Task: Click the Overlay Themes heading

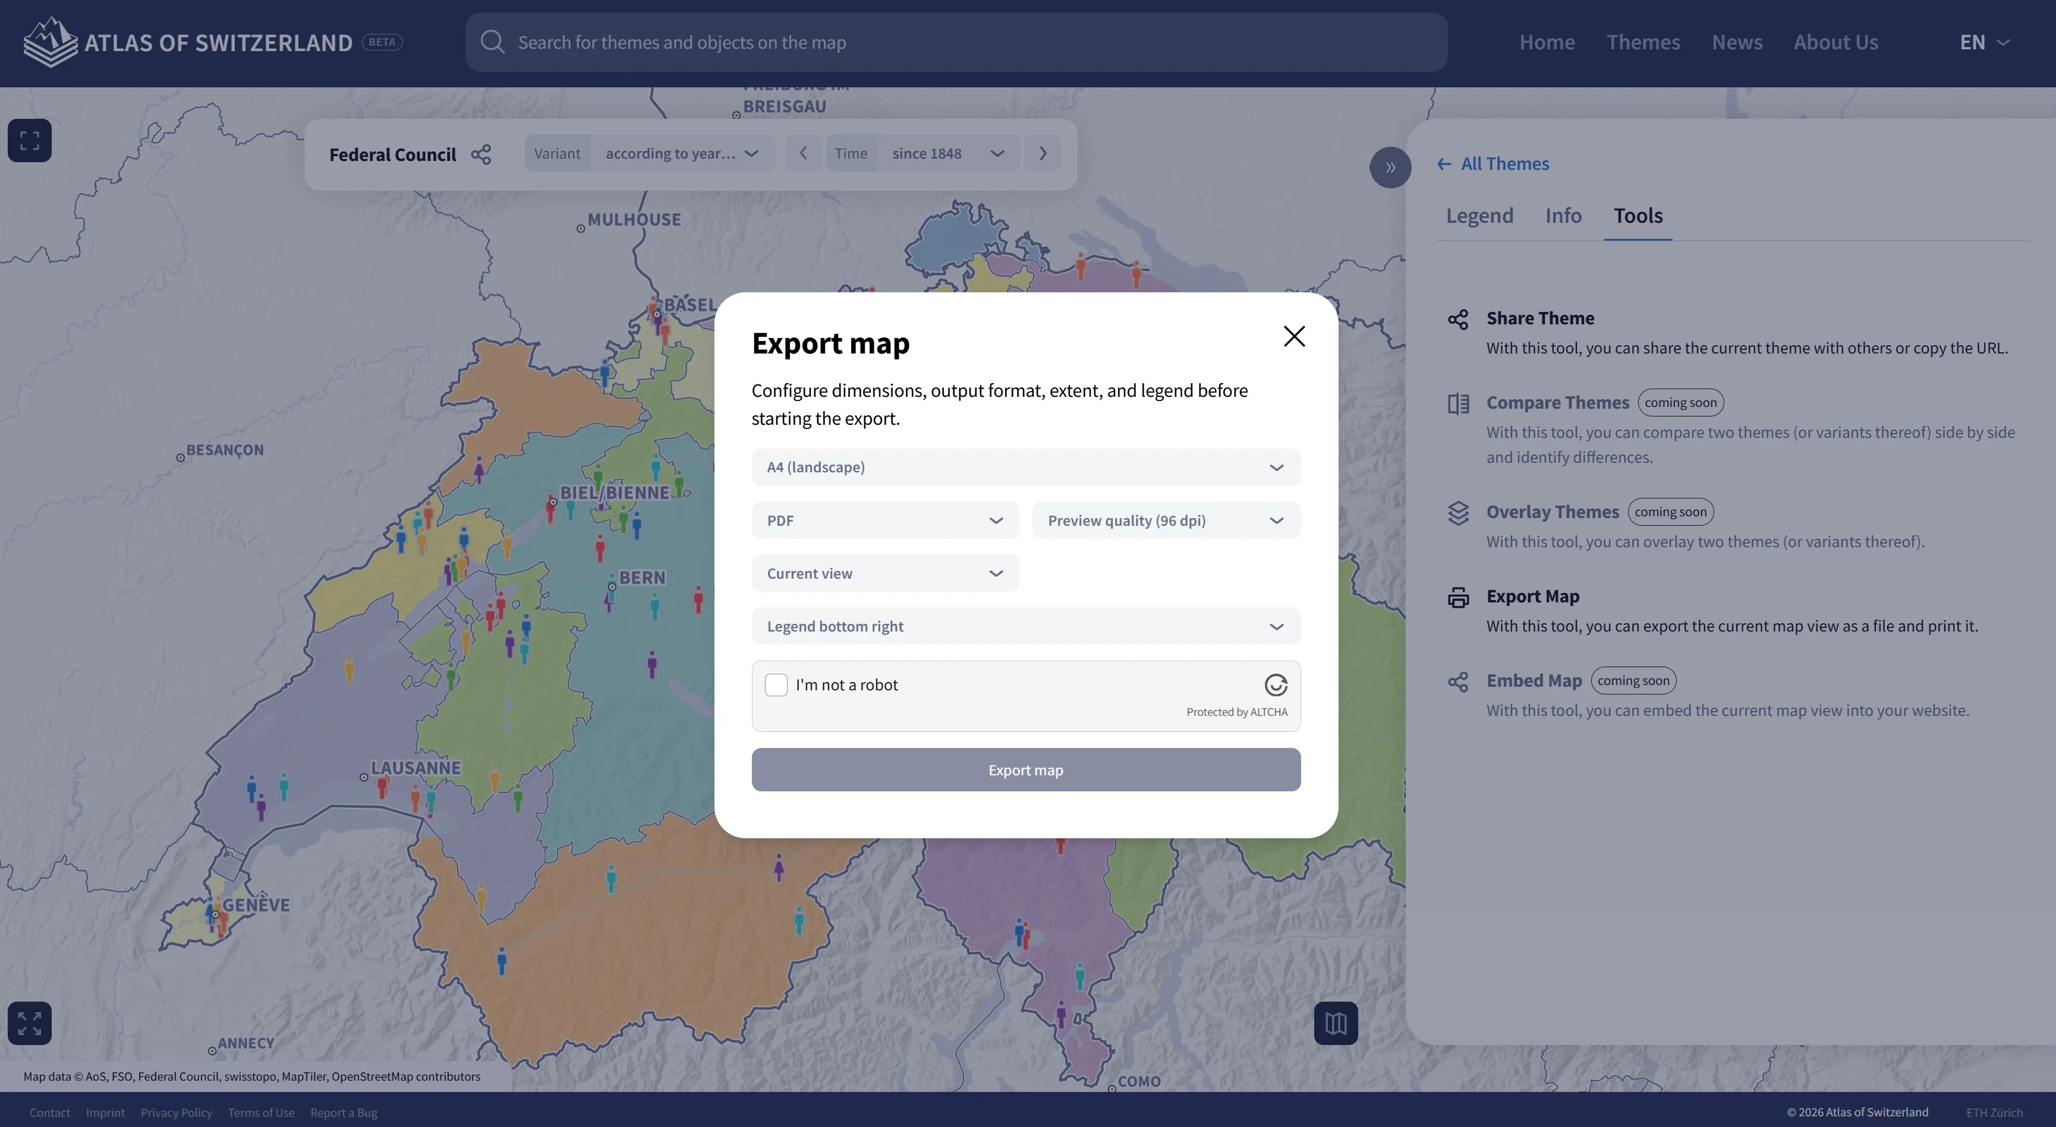Action: (1553, 512)
